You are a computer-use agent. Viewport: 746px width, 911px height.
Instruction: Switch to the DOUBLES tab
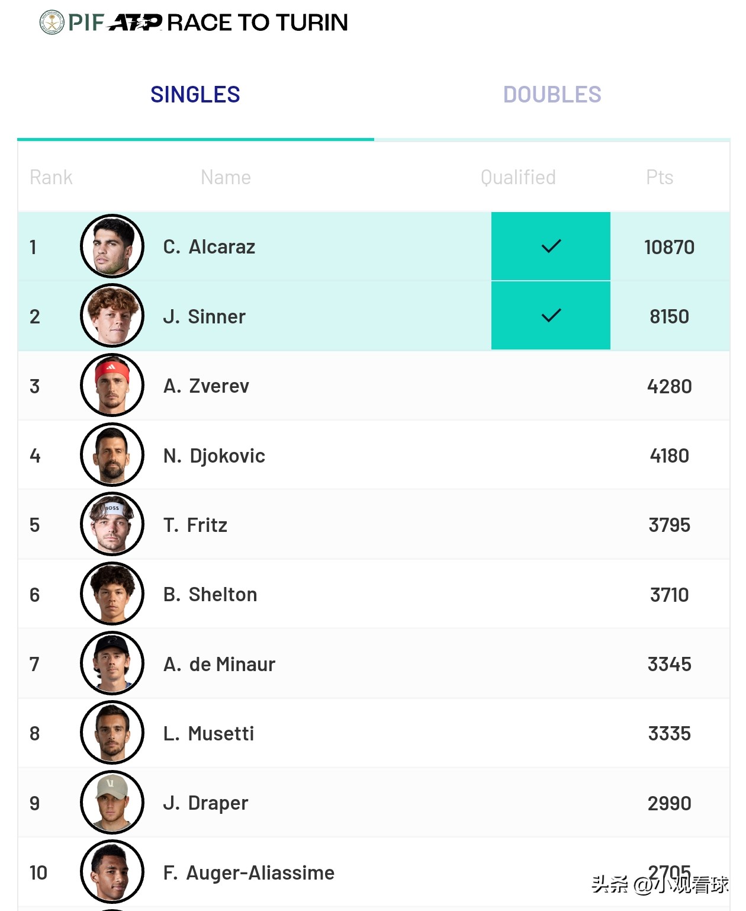tap(552, 95)
